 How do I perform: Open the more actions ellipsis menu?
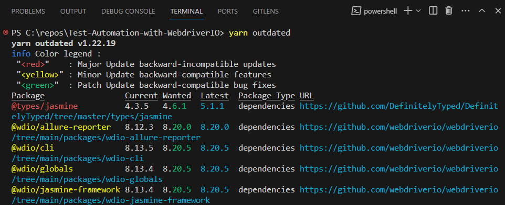click(x=466, y=11)
